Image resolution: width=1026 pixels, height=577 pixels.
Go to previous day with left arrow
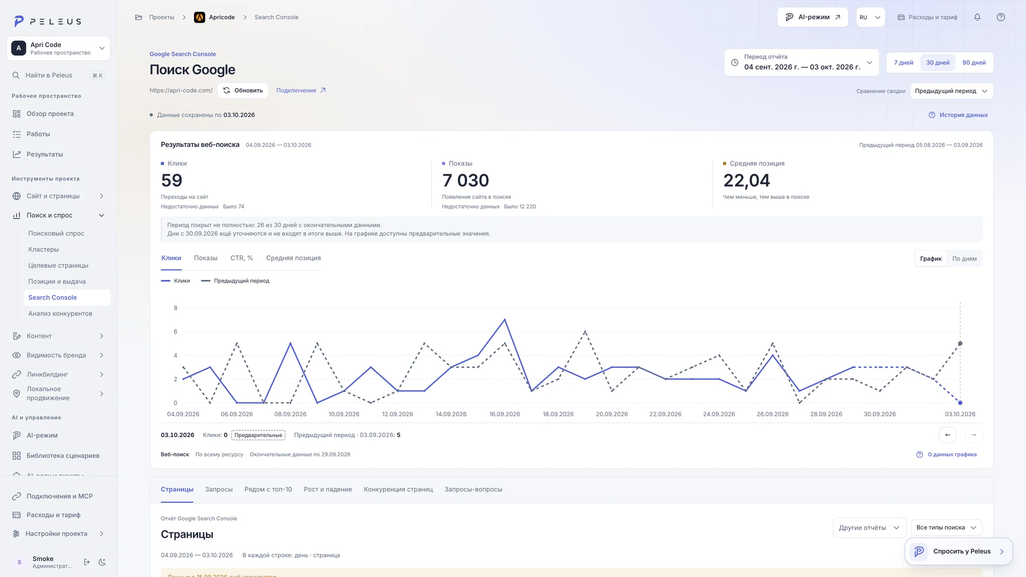click(947, 435)
